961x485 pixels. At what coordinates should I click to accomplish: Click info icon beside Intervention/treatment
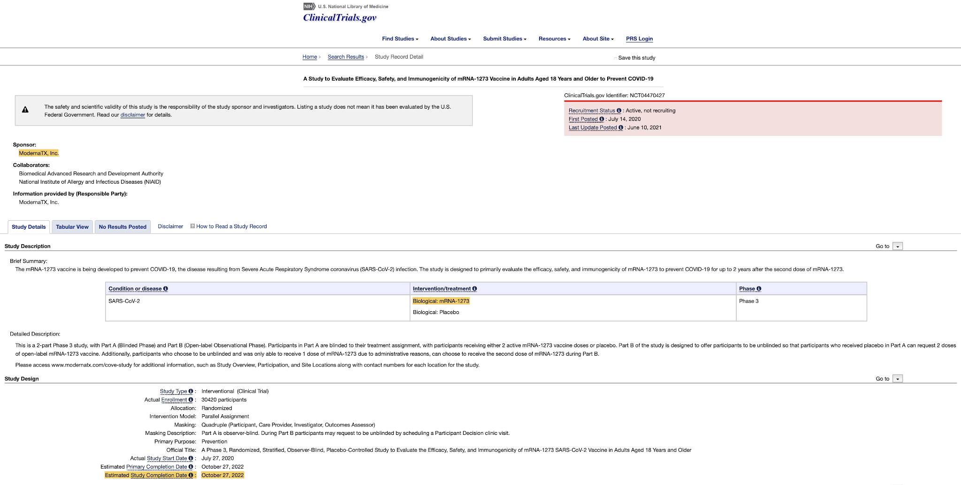pyautogui.click(x=474, y=289)
